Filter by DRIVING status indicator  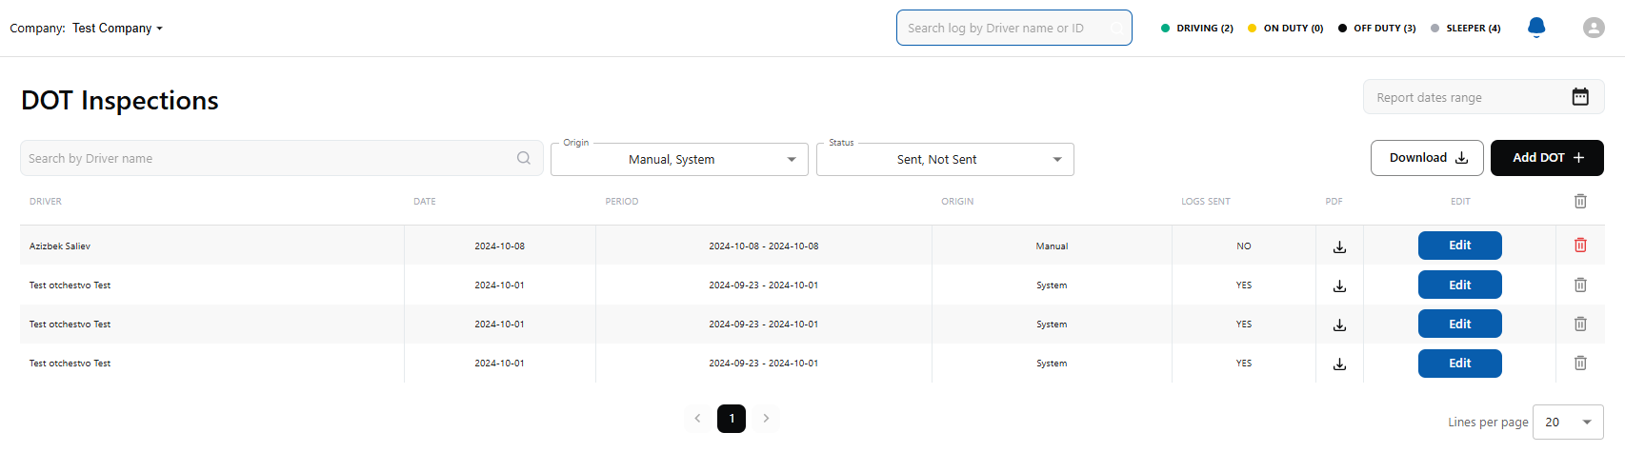[x=1196, y=29]
